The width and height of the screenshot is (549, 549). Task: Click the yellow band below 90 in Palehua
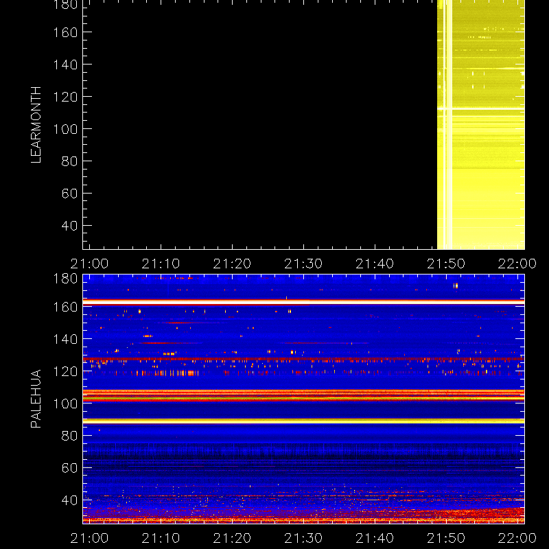303,421
